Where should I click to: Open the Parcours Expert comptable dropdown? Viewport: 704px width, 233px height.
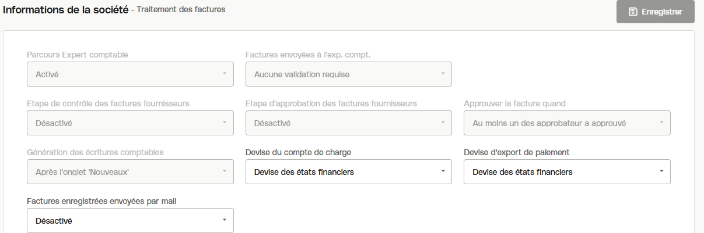(130, 74)
